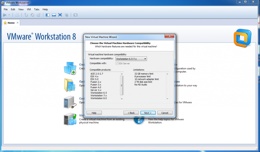Select "Fusion 2.x" in Compatible products
260x152 pixels.
(96, 82)
